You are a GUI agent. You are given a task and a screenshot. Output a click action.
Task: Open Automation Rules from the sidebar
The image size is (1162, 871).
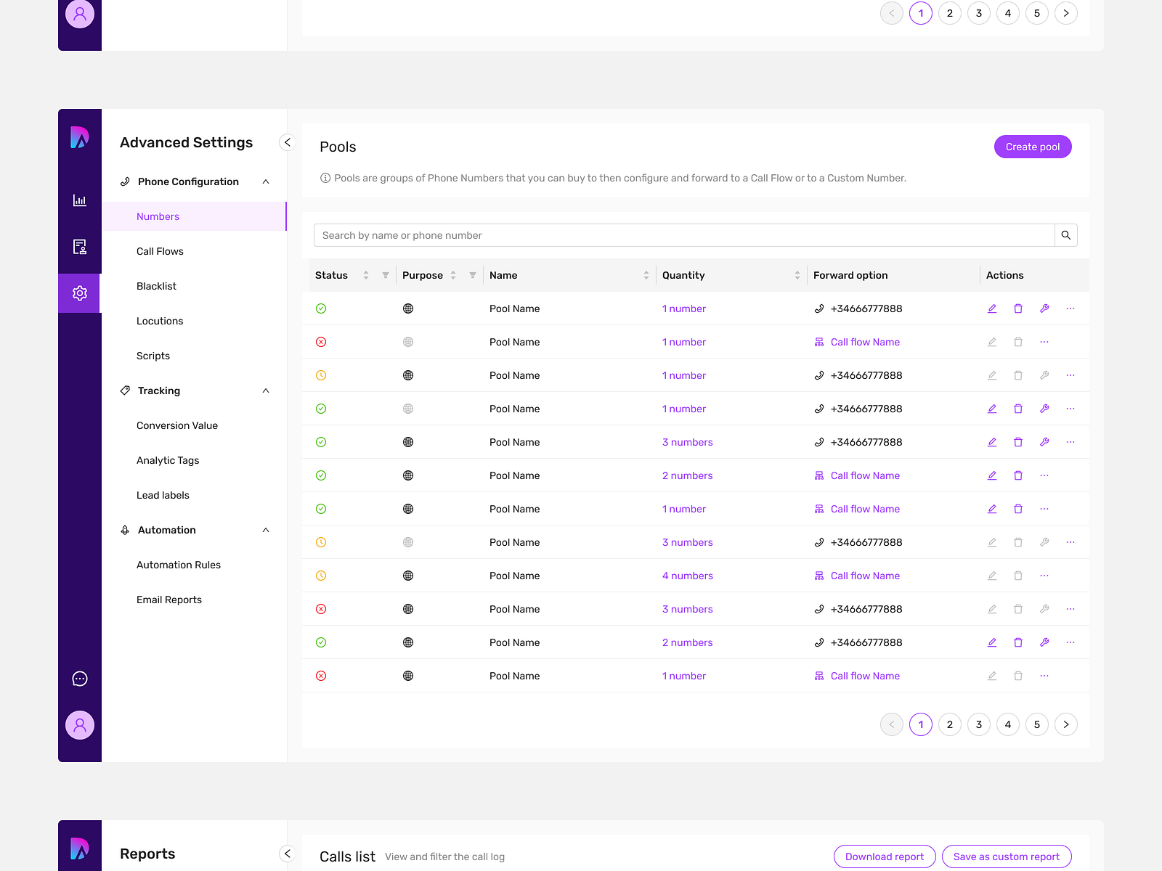point(179,565)
